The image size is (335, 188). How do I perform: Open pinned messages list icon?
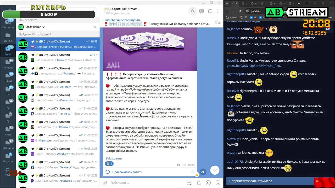[217, 22]
